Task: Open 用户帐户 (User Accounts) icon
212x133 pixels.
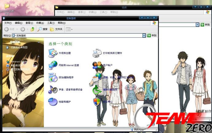Action: click(x=97, y=65)
